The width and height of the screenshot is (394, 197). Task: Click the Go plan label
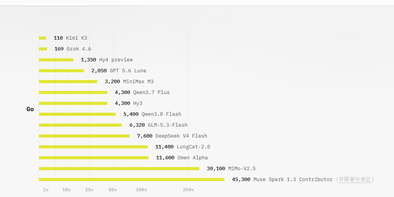[30, 109]
